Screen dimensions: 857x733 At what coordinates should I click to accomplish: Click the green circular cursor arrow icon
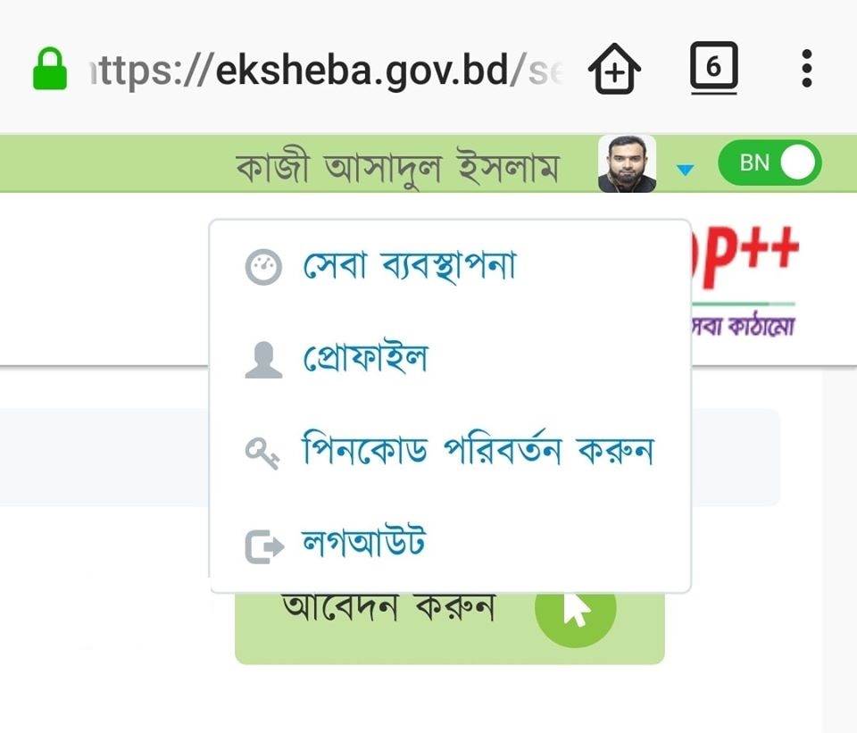(576, 610)
